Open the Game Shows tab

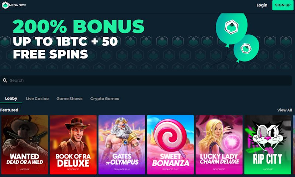(69, 98)
